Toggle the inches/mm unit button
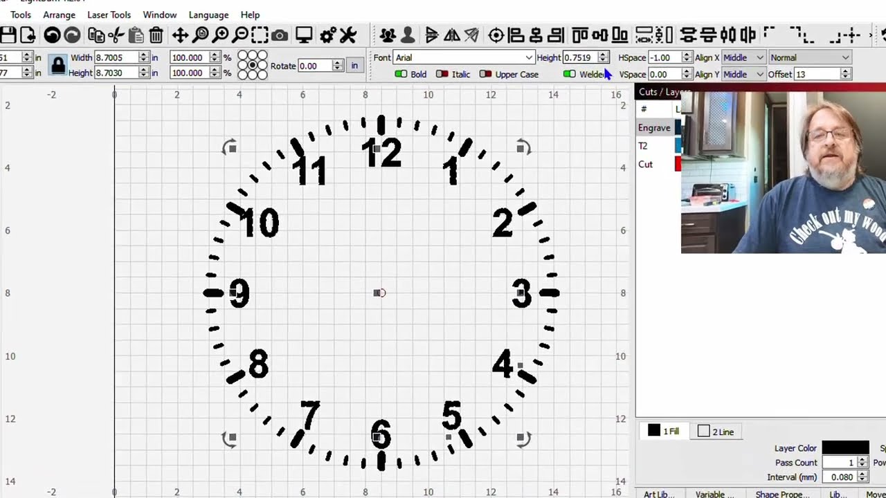886x498 pixels. pyautogui.click(x=354, y=66)
